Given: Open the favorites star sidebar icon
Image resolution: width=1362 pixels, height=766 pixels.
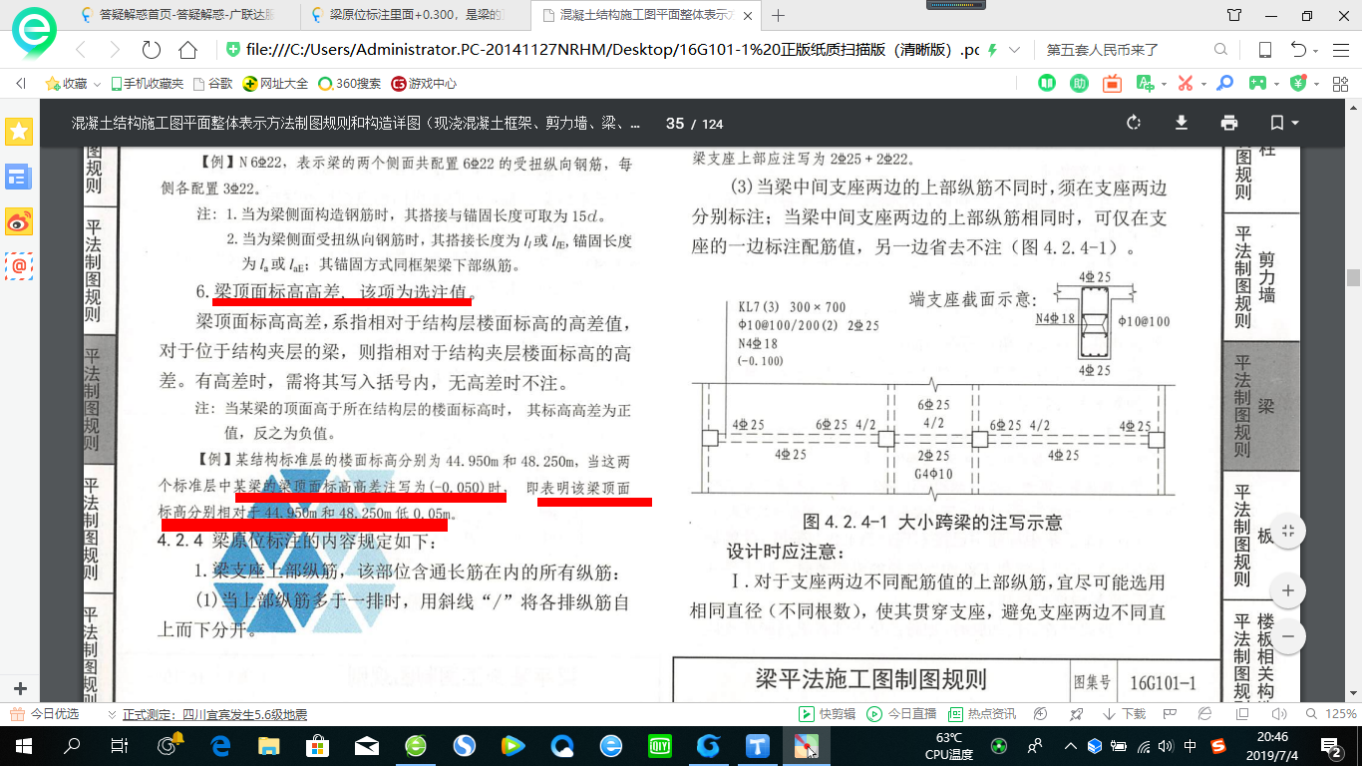Looking at the screenshot, I should (x=19, y=131).
